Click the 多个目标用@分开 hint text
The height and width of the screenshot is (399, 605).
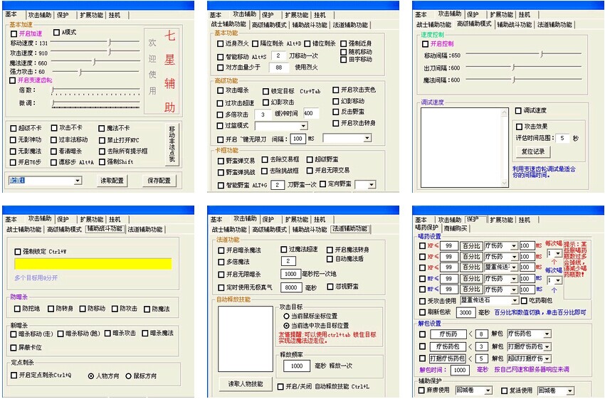click(x=36, y=277)
